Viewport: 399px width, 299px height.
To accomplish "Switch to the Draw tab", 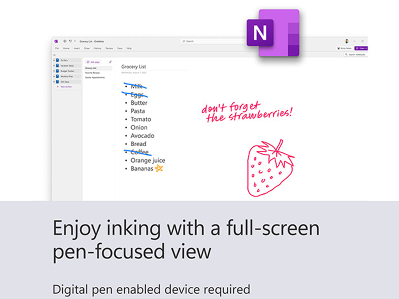I will click(x=87, y=48).
